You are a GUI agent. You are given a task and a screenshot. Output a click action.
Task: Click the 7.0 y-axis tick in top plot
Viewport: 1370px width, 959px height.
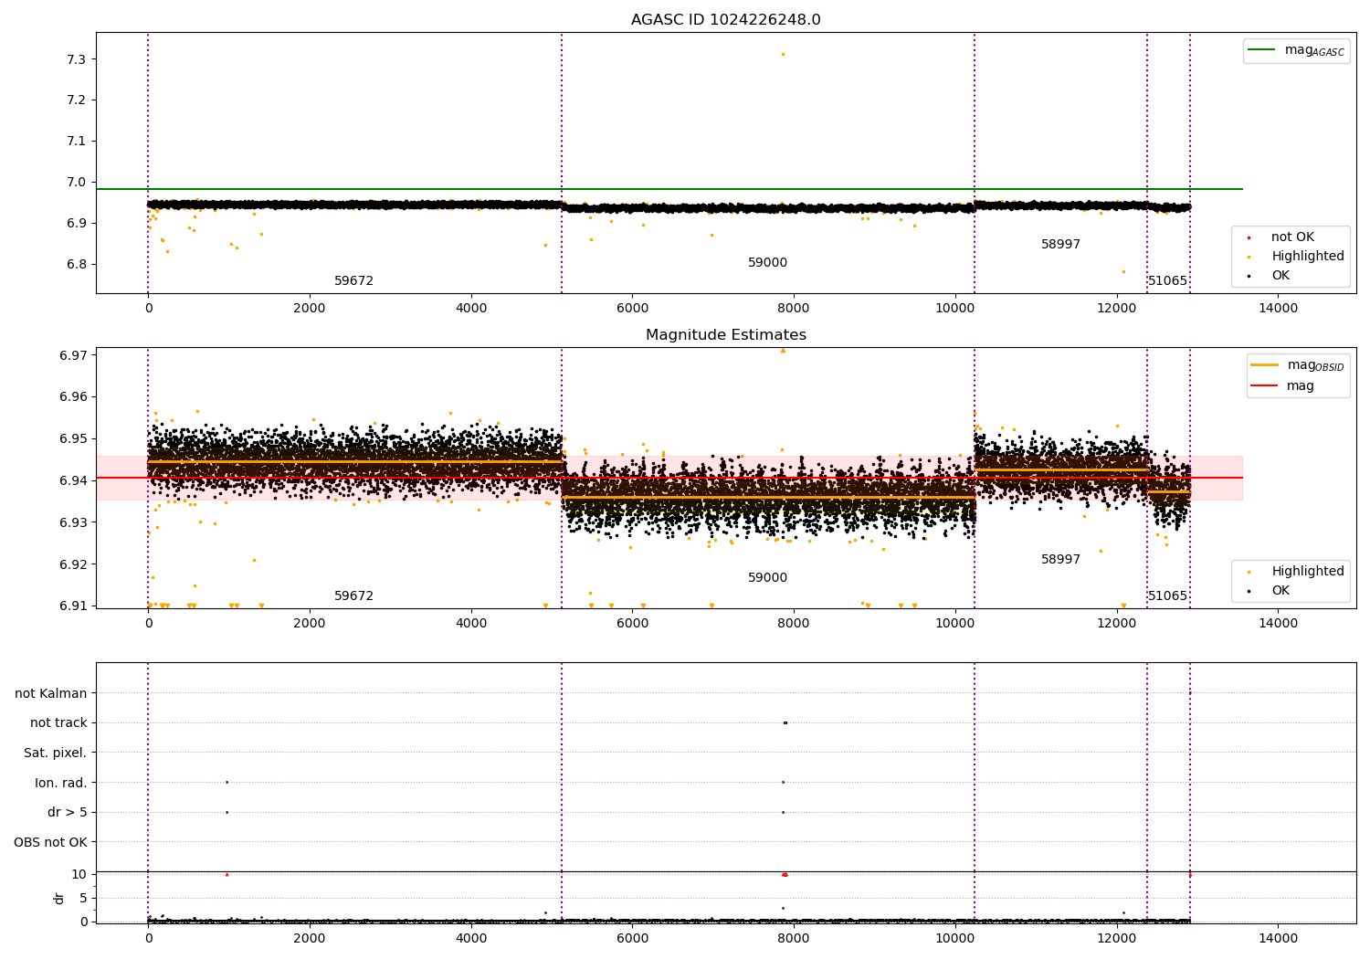(x=77, y=183)
